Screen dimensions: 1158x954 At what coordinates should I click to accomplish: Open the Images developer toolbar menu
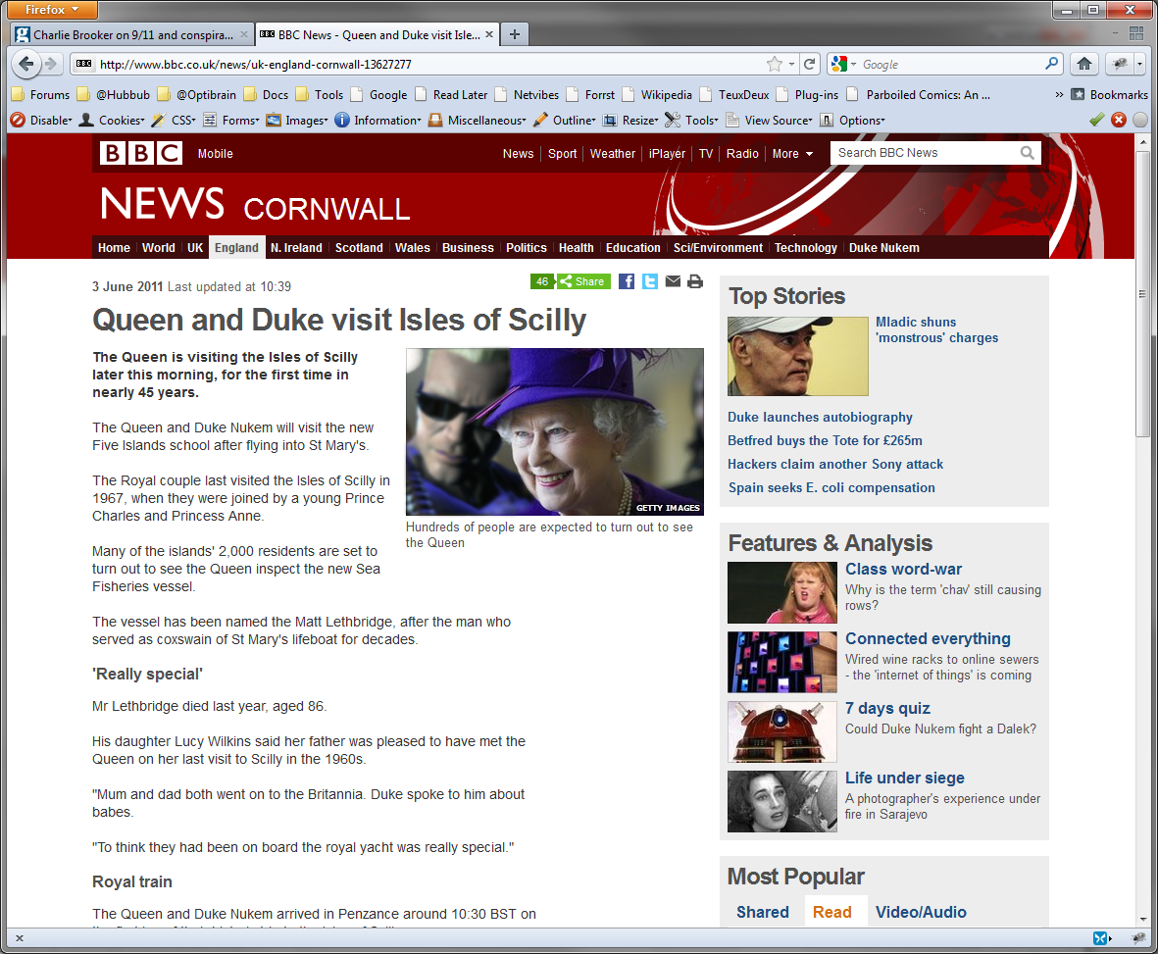coord(297,120)
